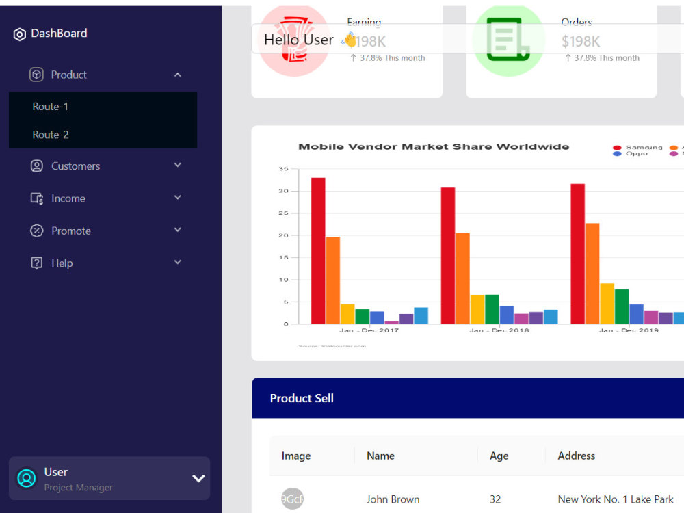Toggle Oppo blue legend swatch
This screenshot has width=684, height=513.
click(x=617, y=153)
